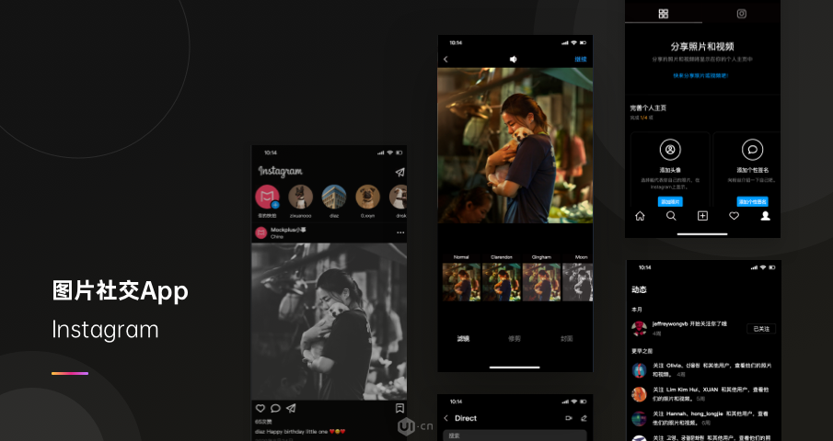Select the 滤镜 filter tab
This screenshot has height=441, width=833.
[x=463, y=339]
